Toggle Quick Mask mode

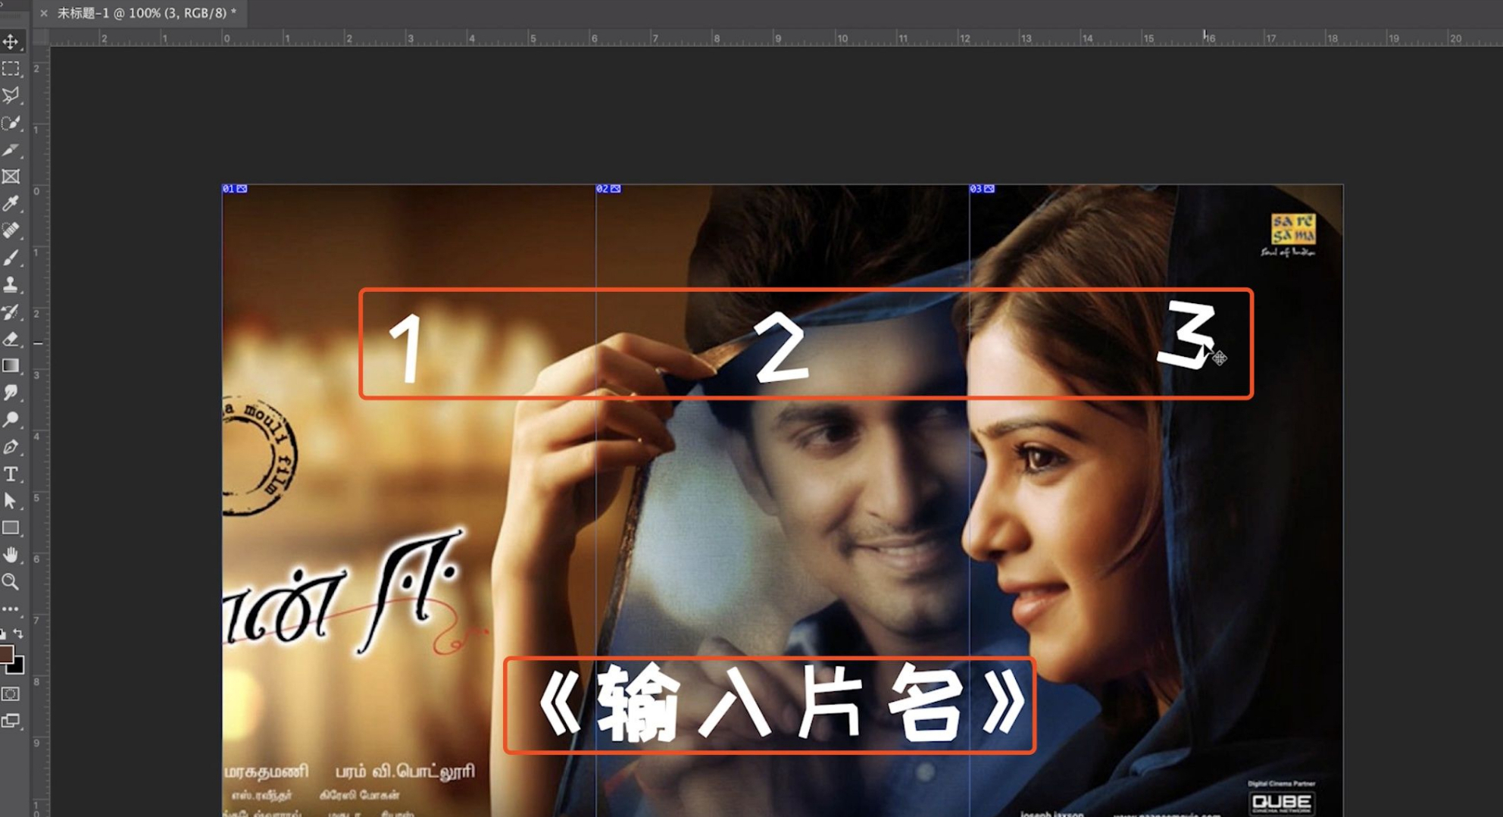click(x=11, y=693)
